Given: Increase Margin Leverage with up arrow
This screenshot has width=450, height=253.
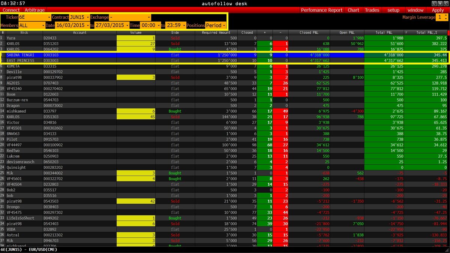Looking at the screenshot, I should [445, 15].
